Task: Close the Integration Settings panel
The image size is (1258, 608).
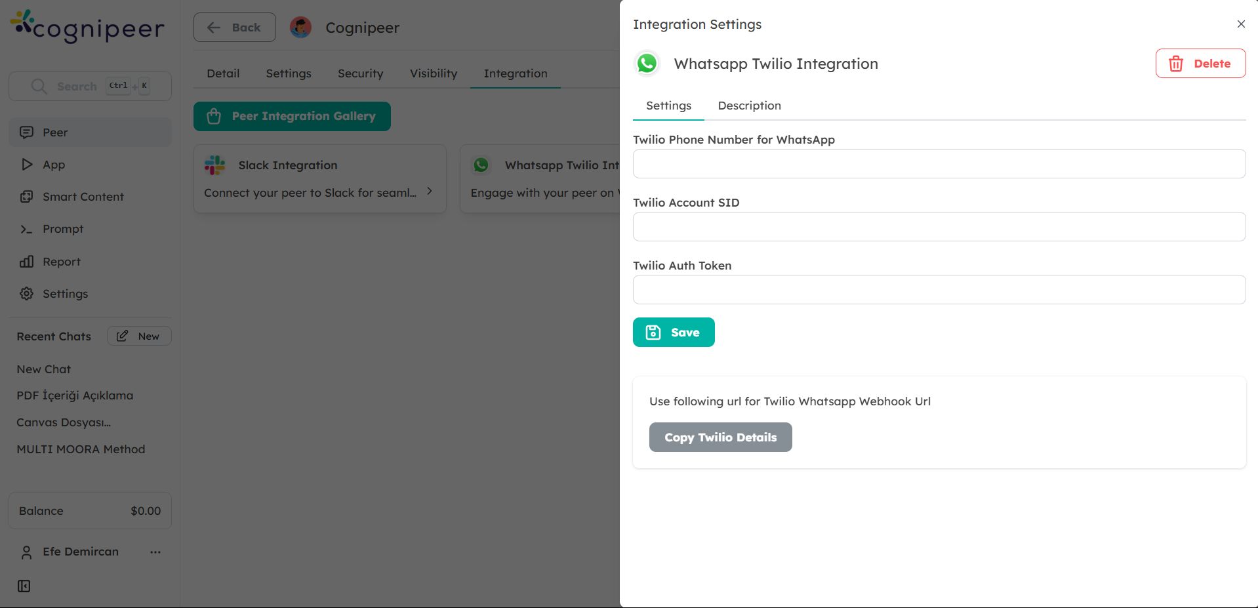Action: 1240,24
